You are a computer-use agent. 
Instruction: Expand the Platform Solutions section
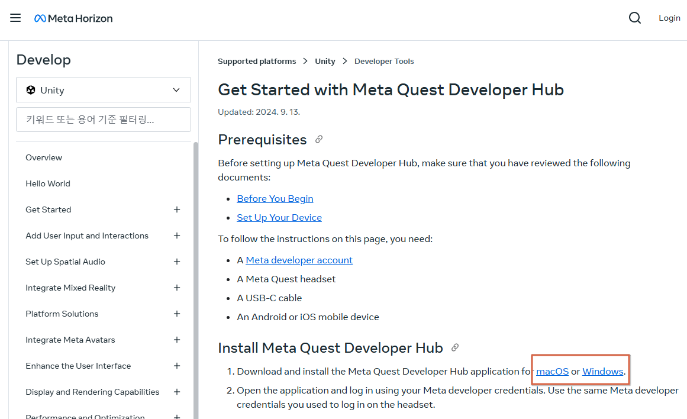pyautogui.click(x=176, y=314)
